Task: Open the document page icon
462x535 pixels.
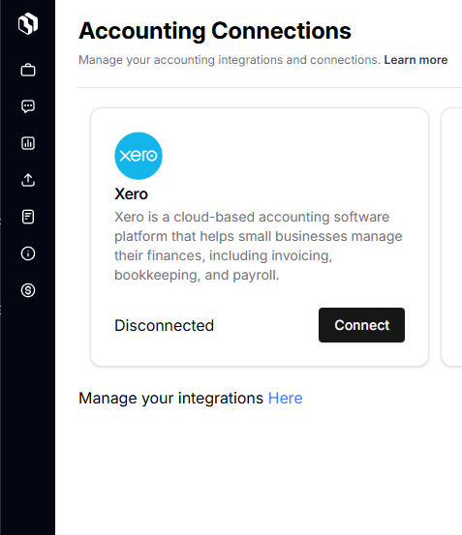Action: [28, 217]
